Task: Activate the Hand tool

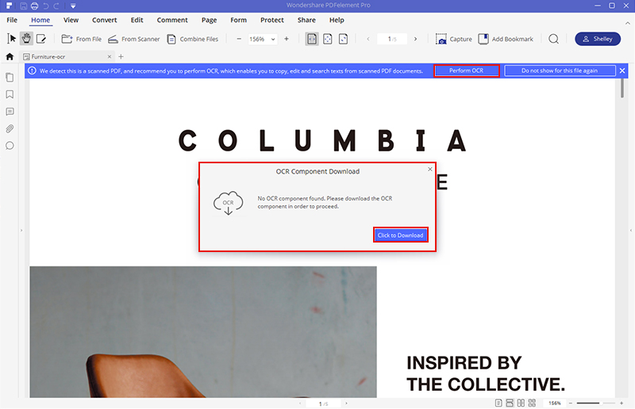Action: point(26,39)
